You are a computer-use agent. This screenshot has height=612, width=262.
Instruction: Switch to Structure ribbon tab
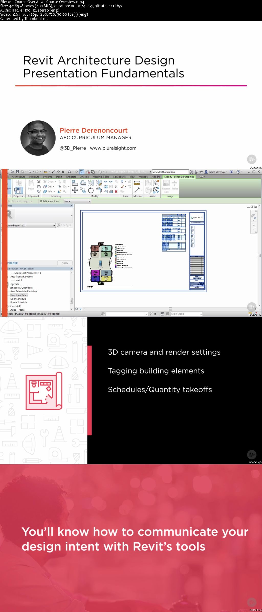[x=34, y=177]
